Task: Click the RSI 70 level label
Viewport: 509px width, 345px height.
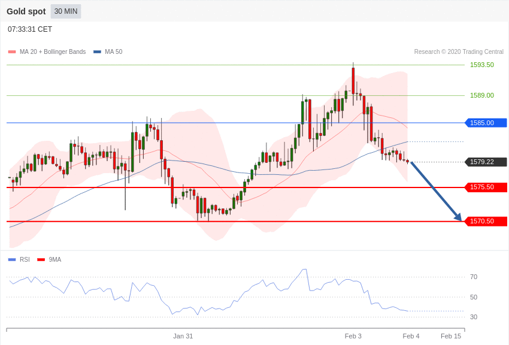Action: tap(474, 277)
